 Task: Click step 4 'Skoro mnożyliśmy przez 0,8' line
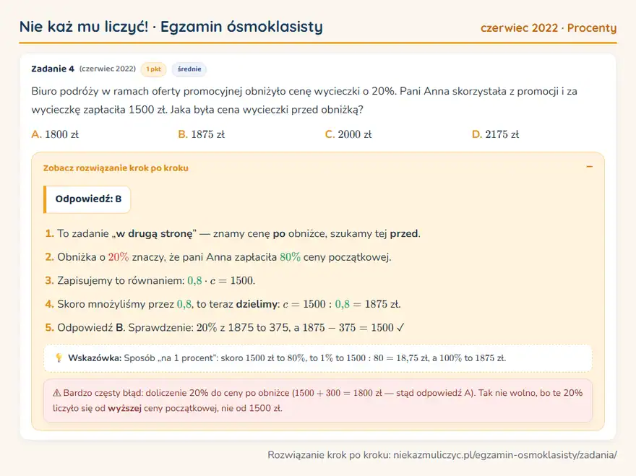[223, 304]
